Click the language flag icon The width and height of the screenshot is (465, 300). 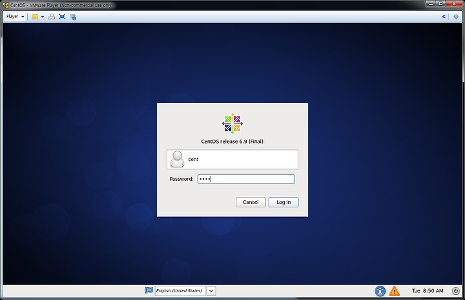click(x=149, y=290)
